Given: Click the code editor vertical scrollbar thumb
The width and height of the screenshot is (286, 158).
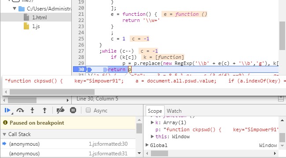Looking at the screenshot, I should click(x=282, y=36).
